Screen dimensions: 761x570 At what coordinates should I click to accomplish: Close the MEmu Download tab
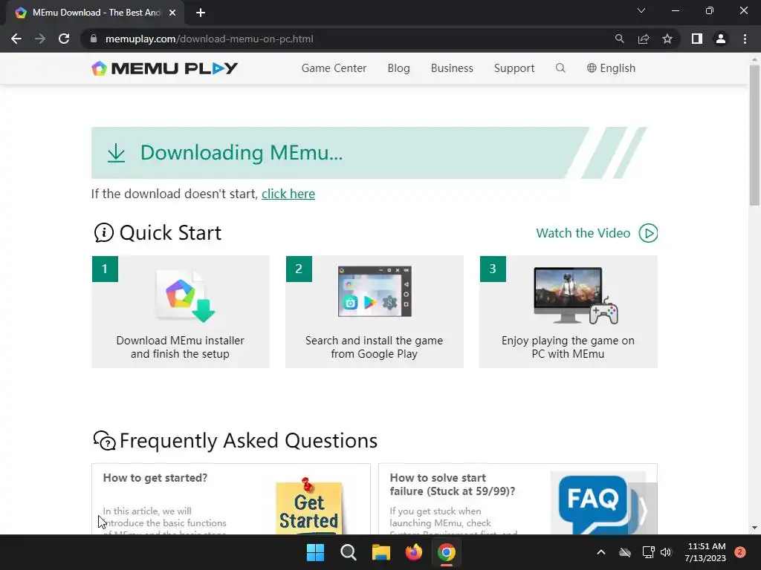[x=172, y=13]
